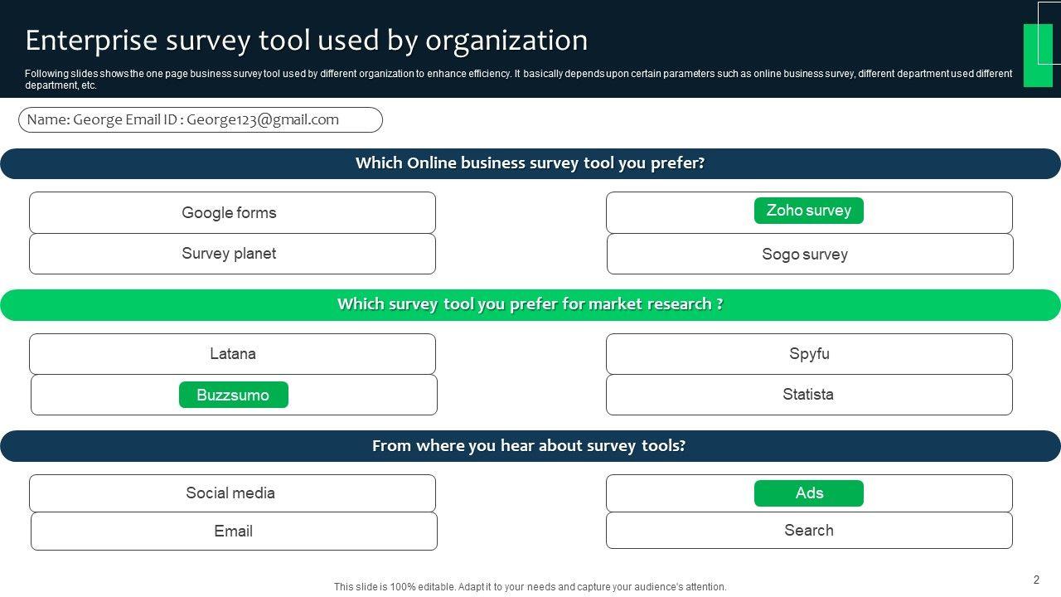The width and height of the screenshot is (1061, 597).
Task: Select the Survey planet option
Action: click(x=232, y=254)
